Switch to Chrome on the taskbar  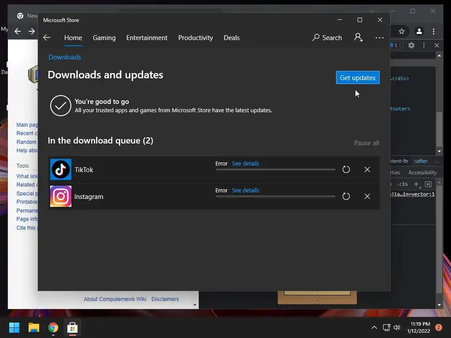[x=53, y=327]
